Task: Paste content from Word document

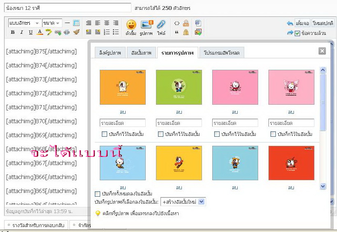Action: click(198, 23)
